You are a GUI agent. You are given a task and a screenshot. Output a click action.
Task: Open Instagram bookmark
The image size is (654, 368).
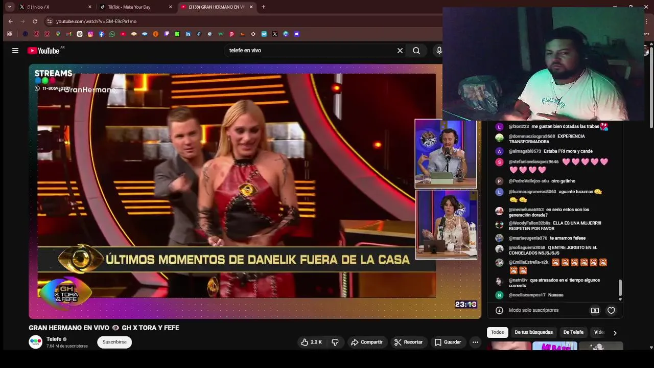[x=90, y=34]
